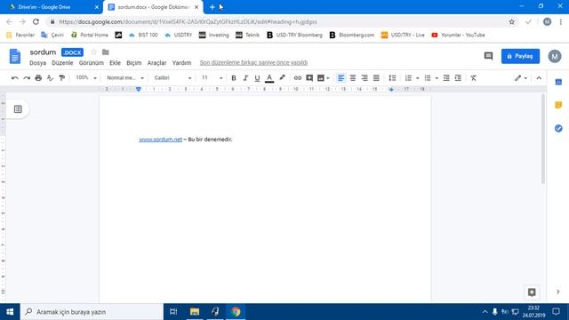
Task: Open the Tasks side panel icon
Action: click(x=558, y=128)
